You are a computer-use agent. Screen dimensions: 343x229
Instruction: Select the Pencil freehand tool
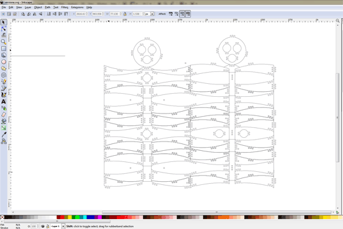[x=4, y=82]
